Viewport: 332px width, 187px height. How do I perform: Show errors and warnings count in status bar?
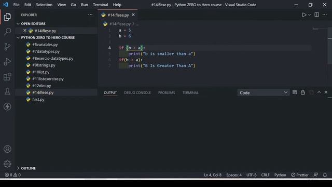click(12, 175)
